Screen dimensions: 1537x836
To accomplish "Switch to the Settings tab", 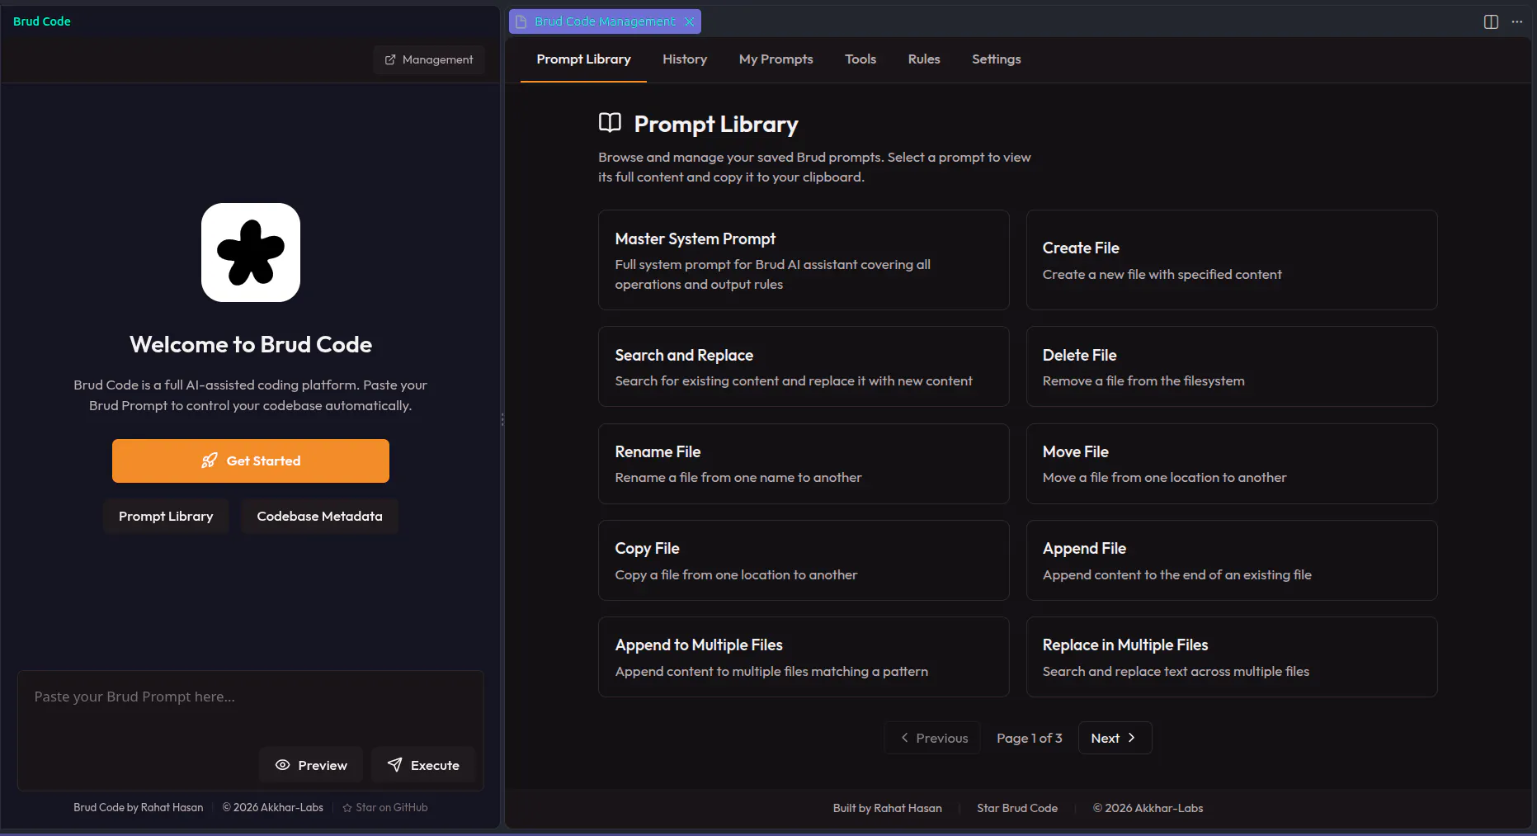I will tap(997, 59).
